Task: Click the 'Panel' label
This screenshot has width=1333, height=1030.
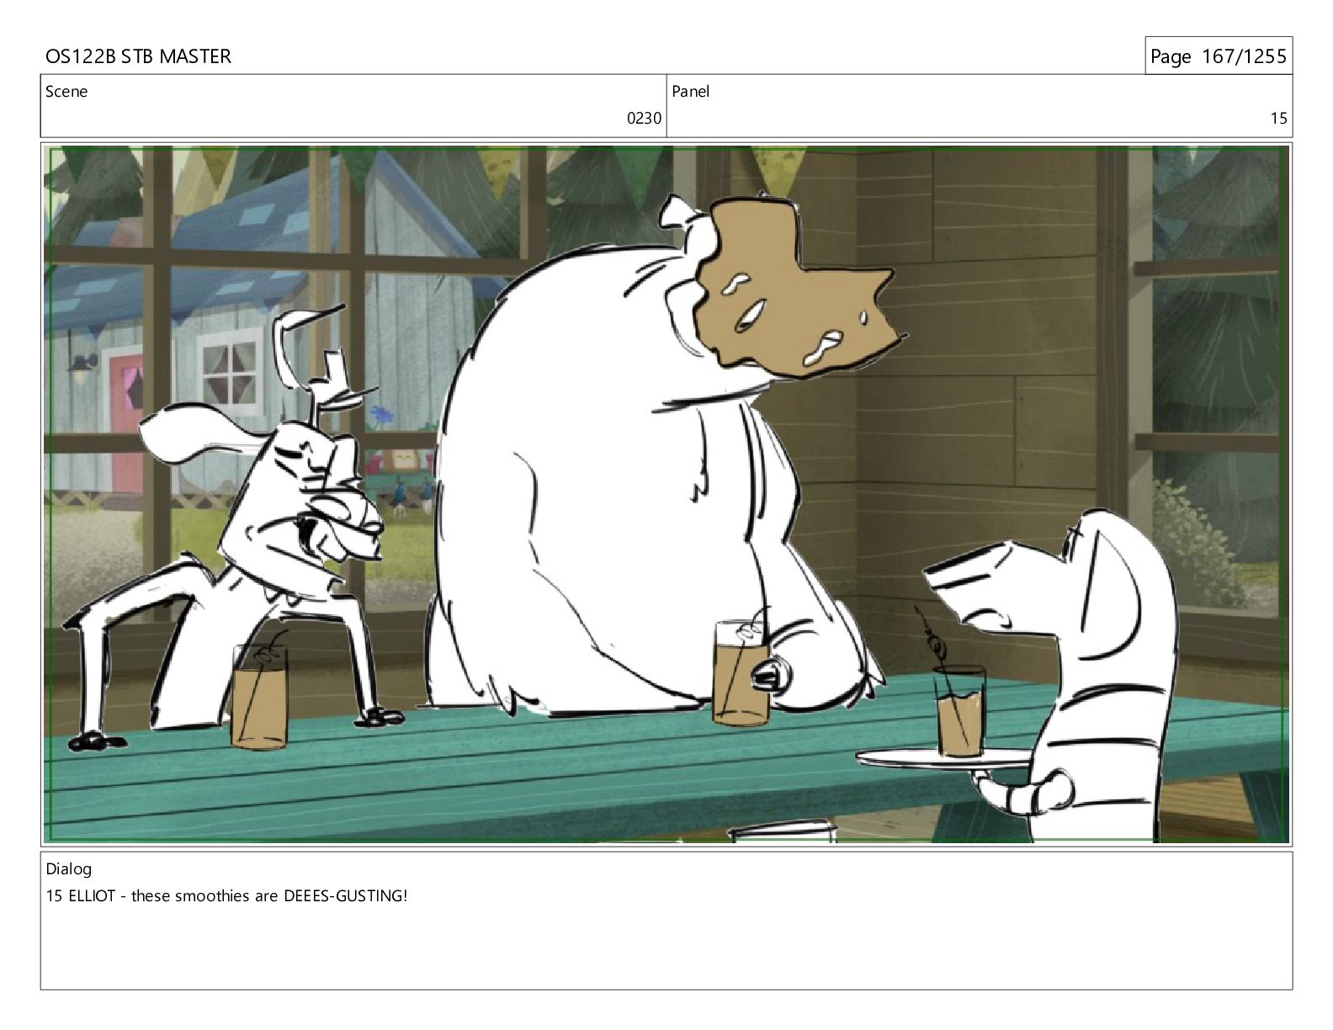Action: (x=691, y=92)
